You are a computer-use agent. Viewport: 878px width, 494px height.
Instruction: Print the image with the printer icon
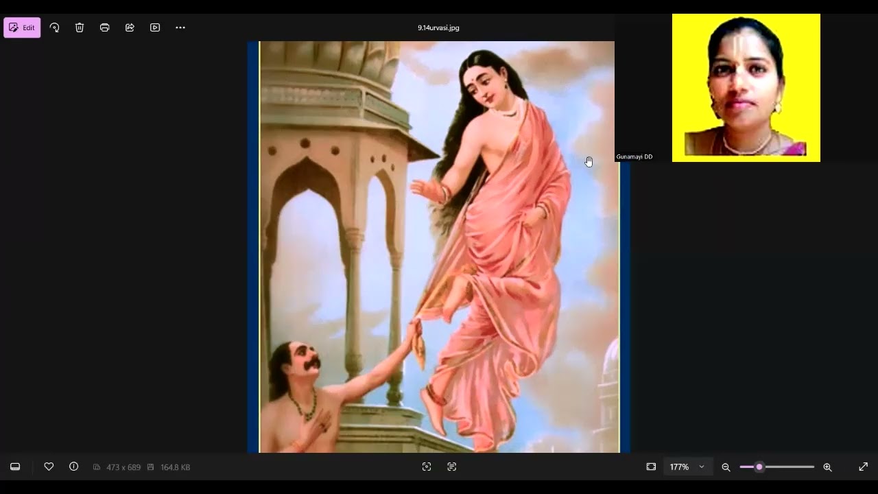(x=104, y=27)
